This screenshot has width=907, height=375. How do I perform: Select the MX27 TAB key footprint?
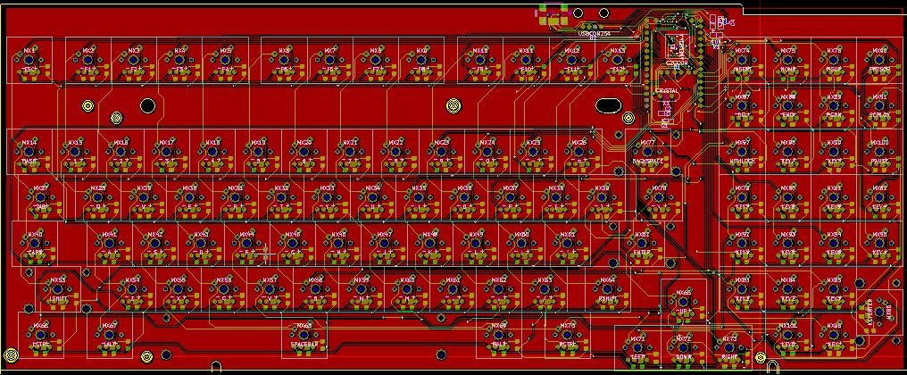tap(42, 198)
